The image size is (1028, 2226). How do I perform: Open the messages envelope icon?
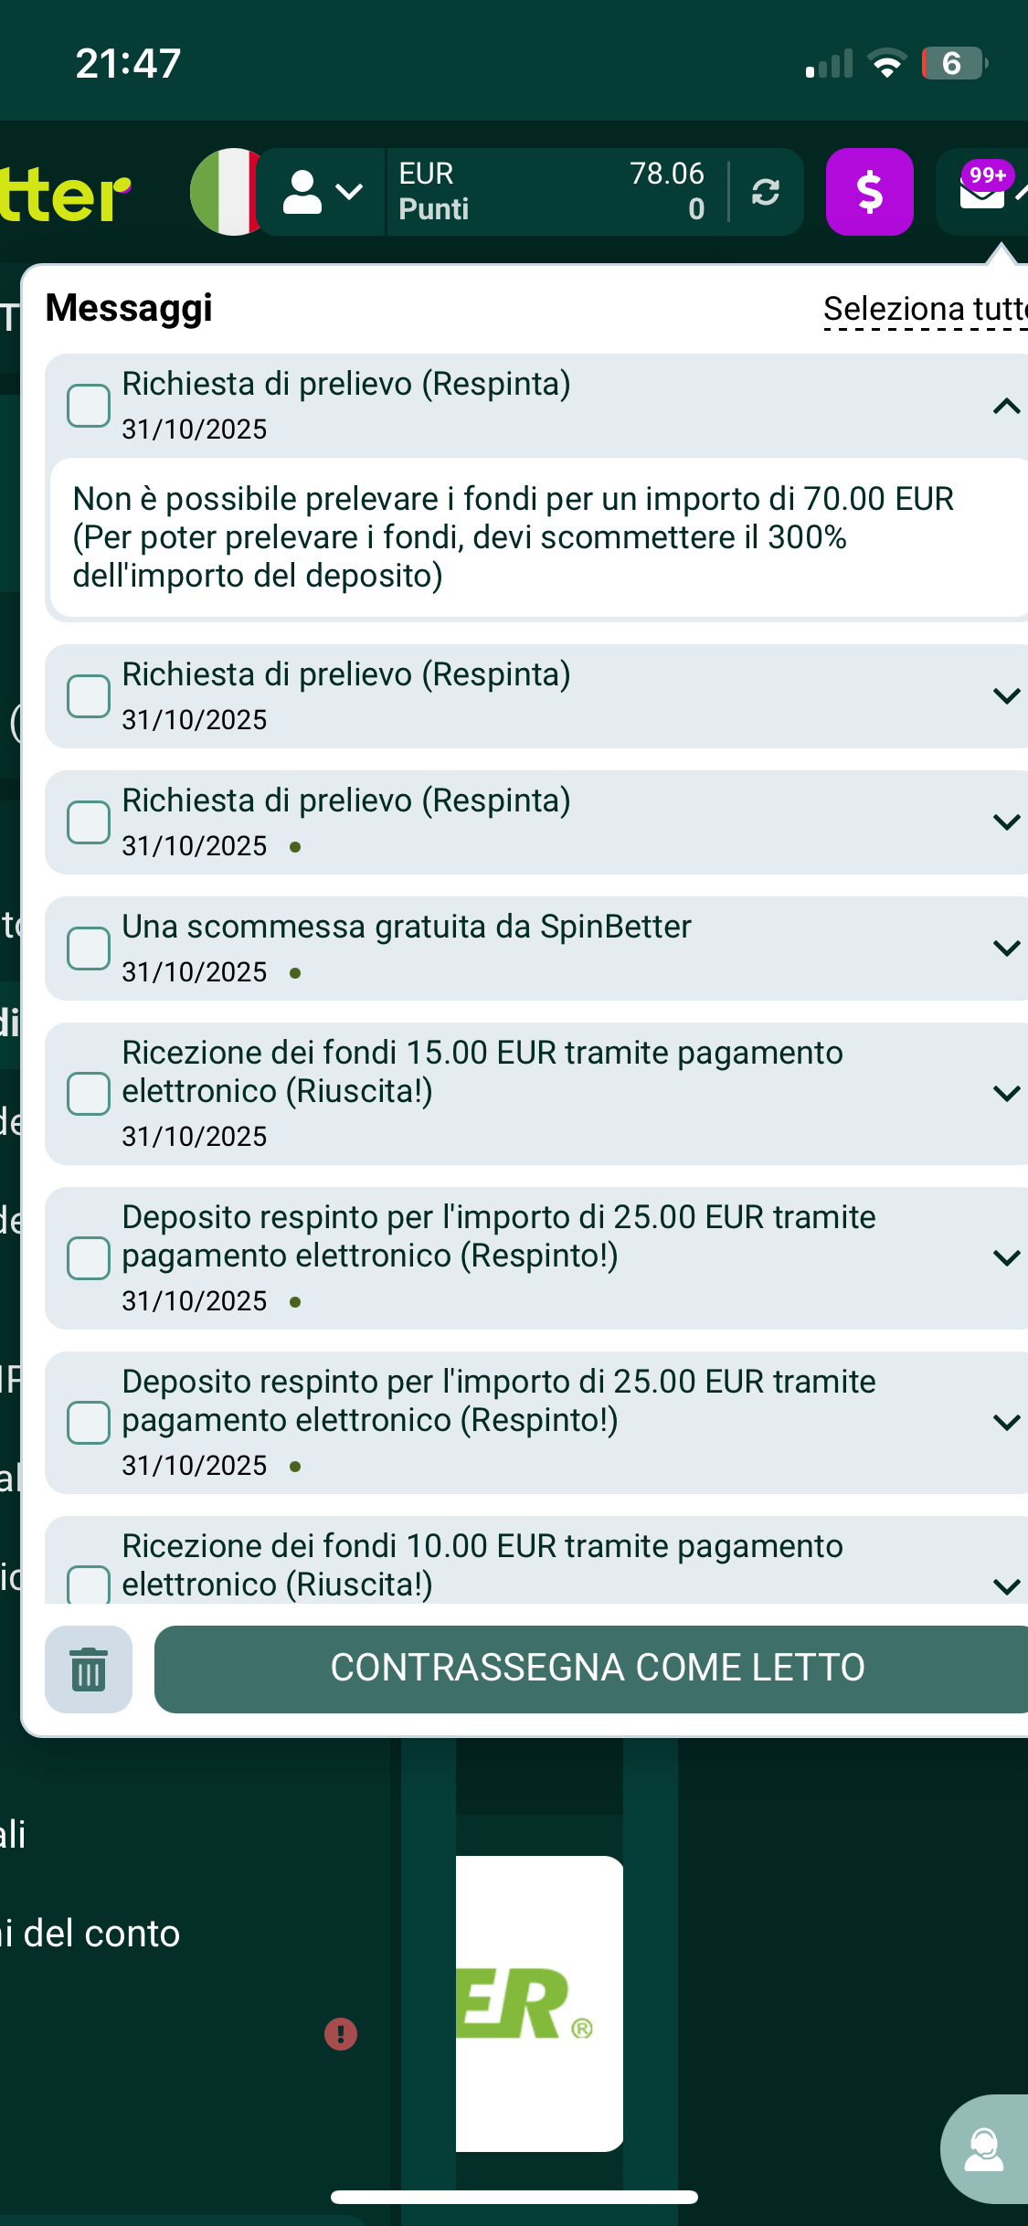pos(982,192)
